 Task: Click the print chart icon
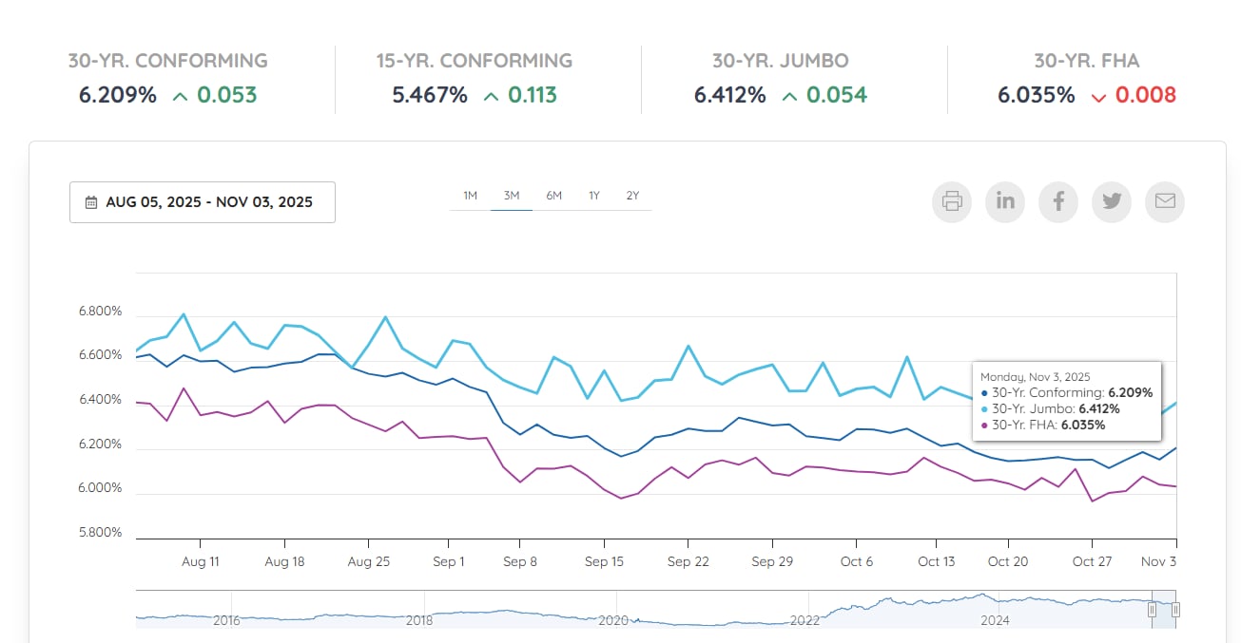pyautogui.click(x=952, y=201)
